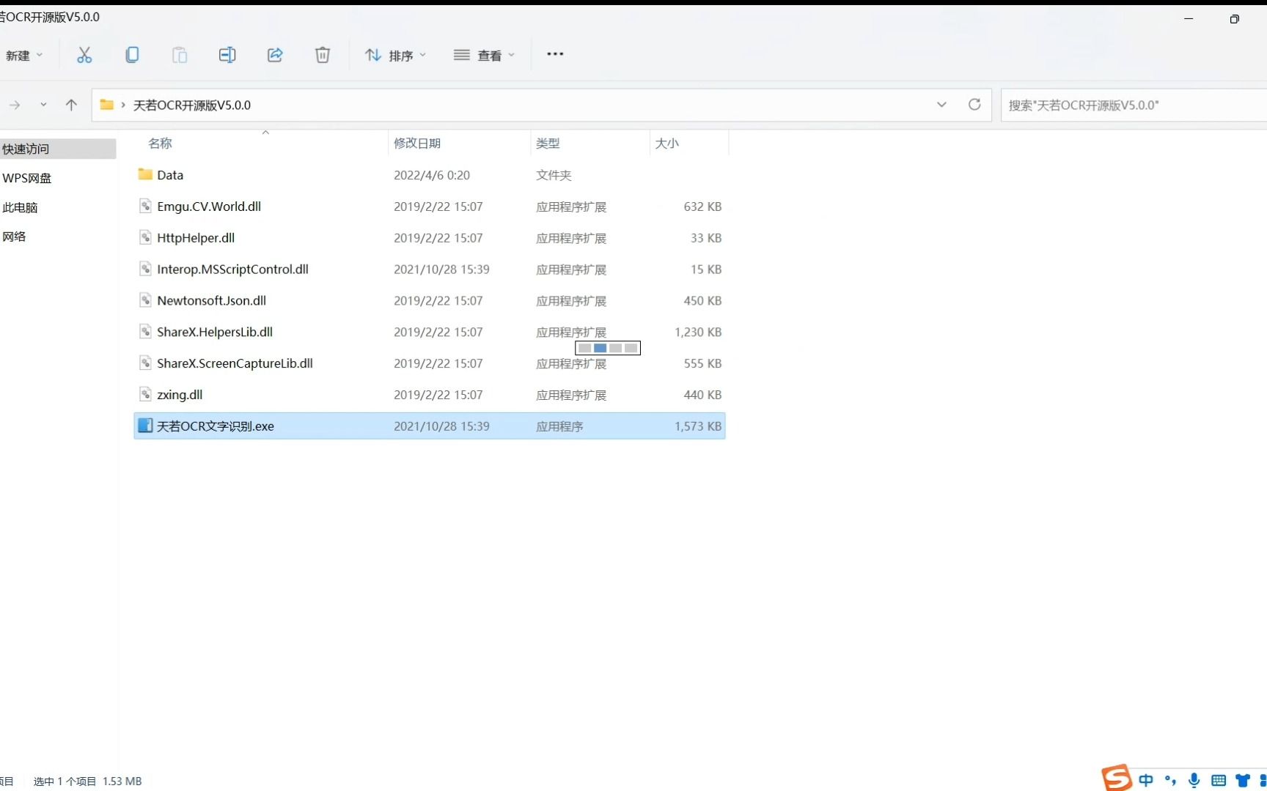Click the shirt skin icon in IME bar

[x=1243, y=781]
